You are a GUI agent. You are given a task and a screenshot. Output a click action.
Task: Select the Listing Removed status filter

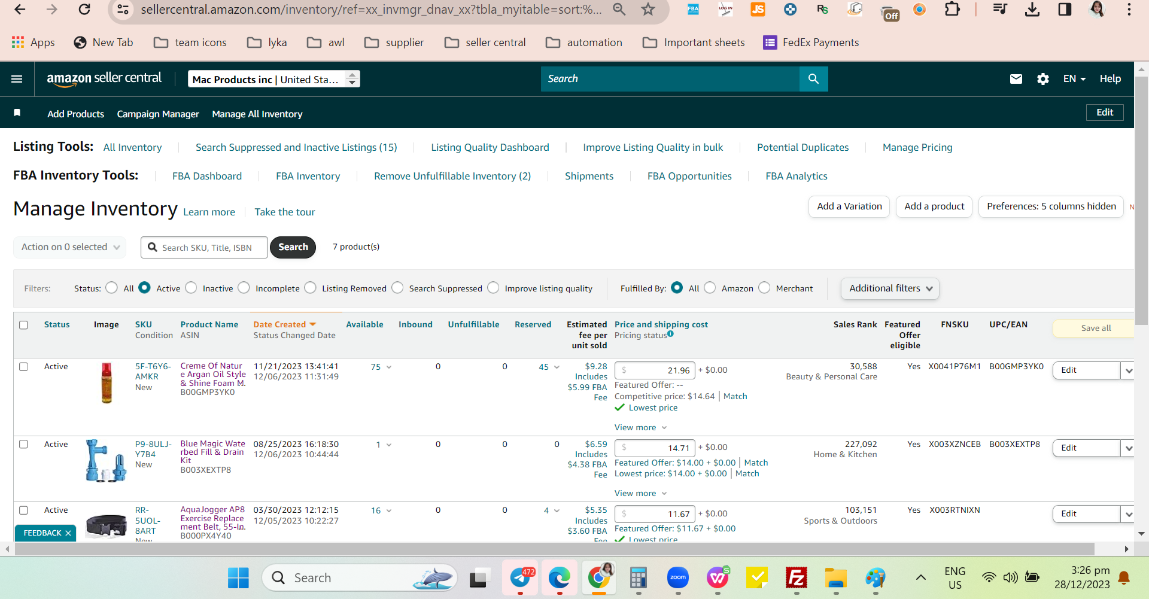coord(310,288)
